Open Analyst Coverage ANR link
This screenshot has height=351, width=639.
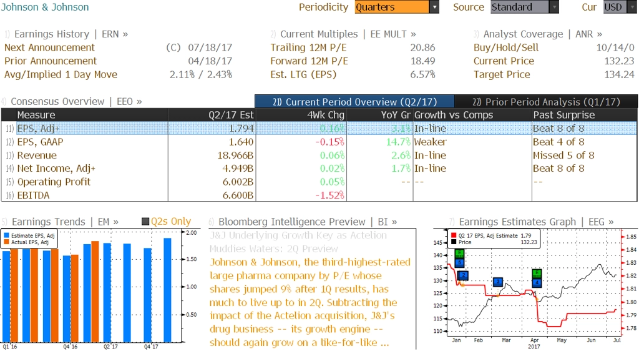tap(543, 34)
